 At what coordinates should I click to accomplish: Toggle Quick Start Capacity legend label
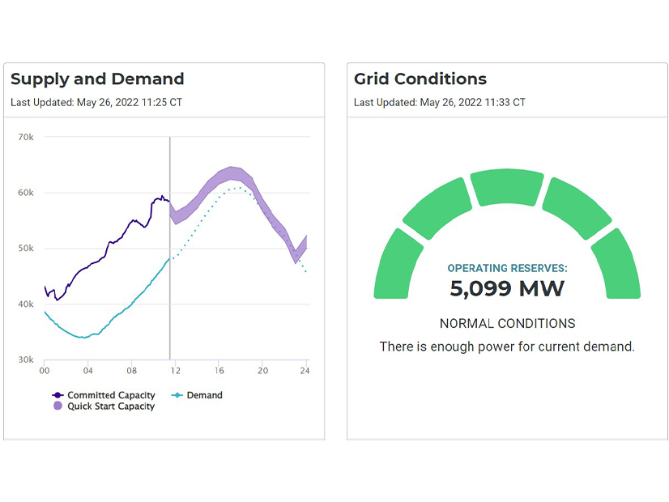(x=111, y=406)
